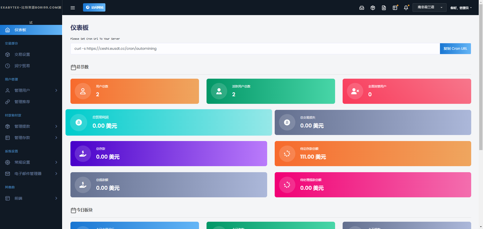Expand the 管理提款 chevron arrow
Screen dimensions: 483x229
56,126
